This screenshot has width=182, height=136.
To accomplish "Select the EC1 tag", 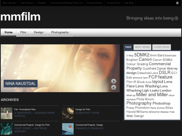I will pyautogui.click(x=174, y=73).
